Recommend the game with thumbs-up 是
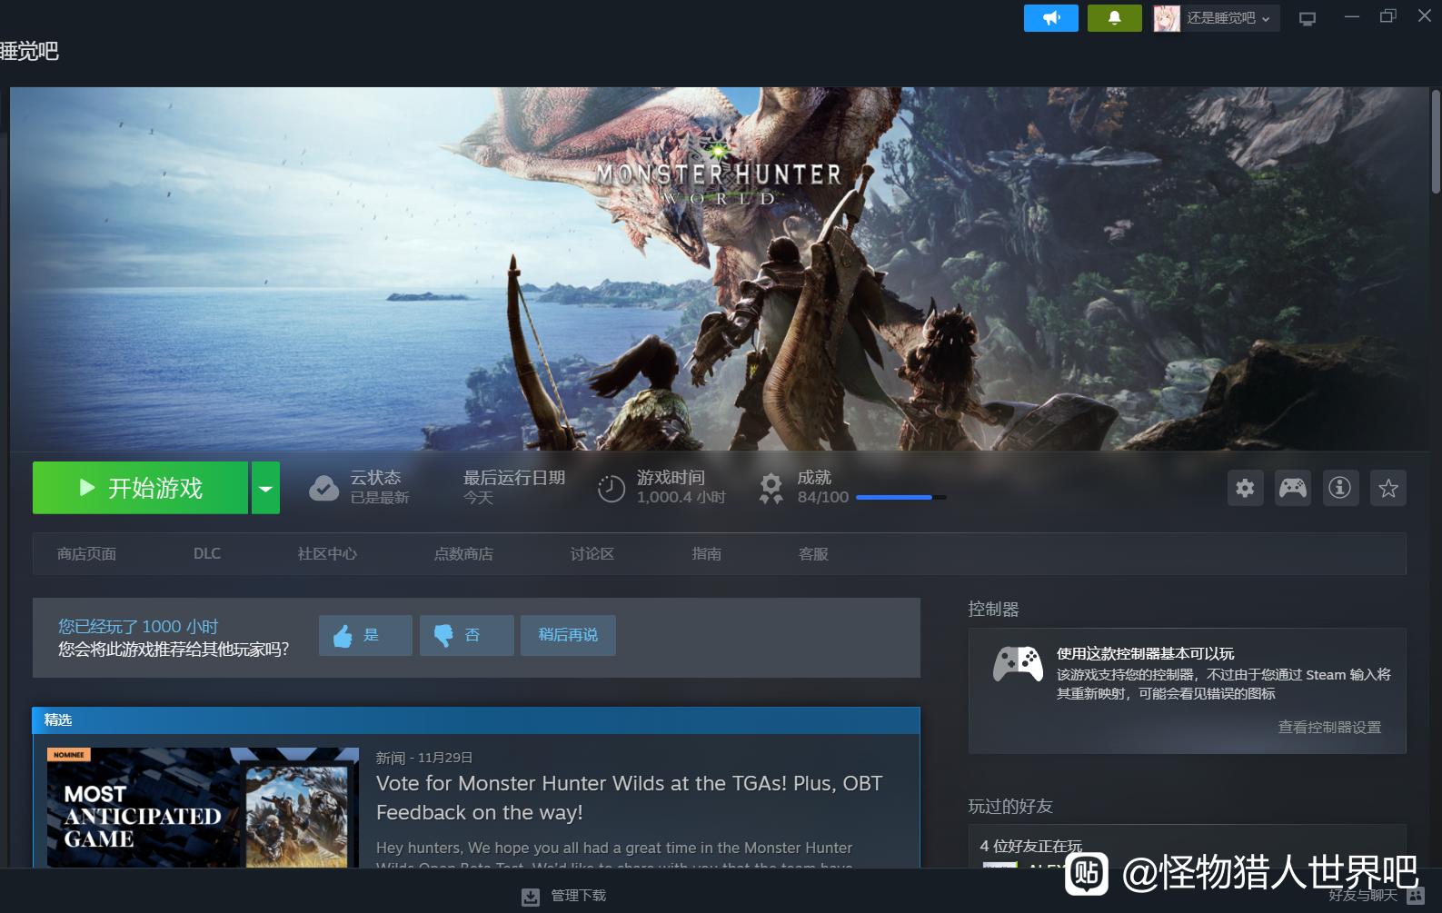The width and height of the screenshot is (1442, 913). tap(365, 636)
